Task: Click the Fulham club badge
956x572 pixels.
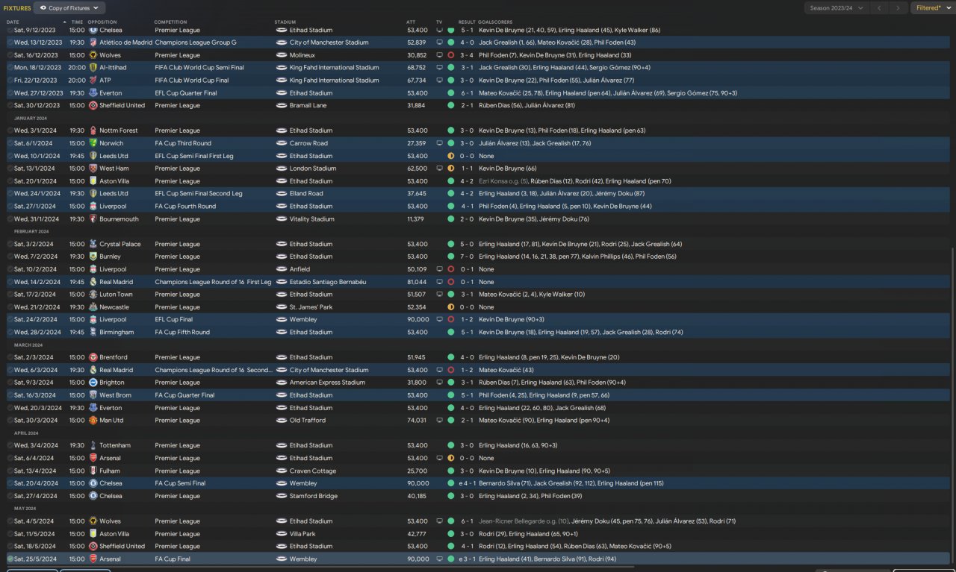Action: [93, 471]
